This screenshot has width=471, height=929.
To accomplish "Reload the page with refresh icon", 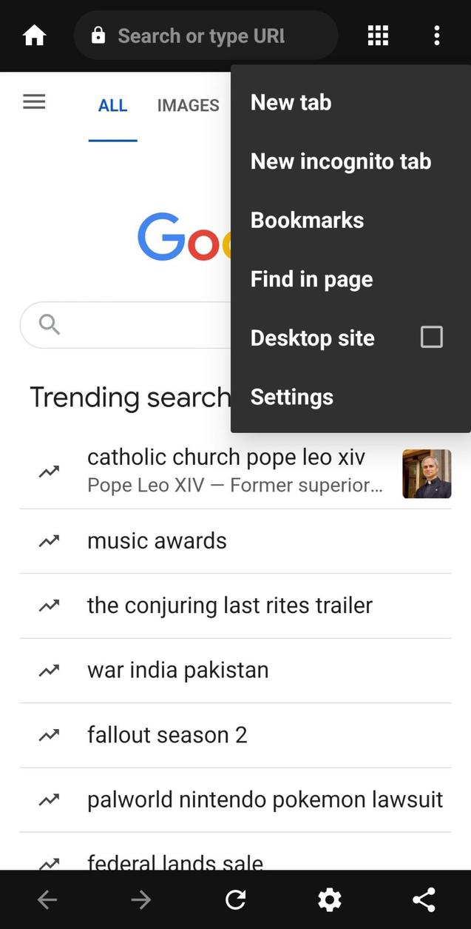I will (235, 899).
